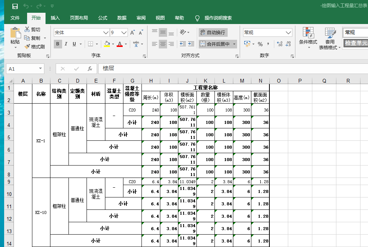Toggle Italic formatting
This screenshot has width=368, height=247.
coord(66,44)
